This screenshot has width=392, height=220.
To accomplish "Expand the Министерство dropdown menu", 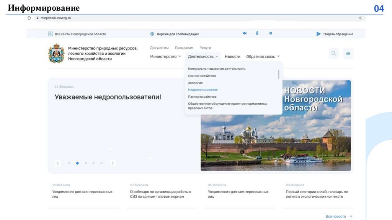I will pyautogui.click(x=165, y=57).
